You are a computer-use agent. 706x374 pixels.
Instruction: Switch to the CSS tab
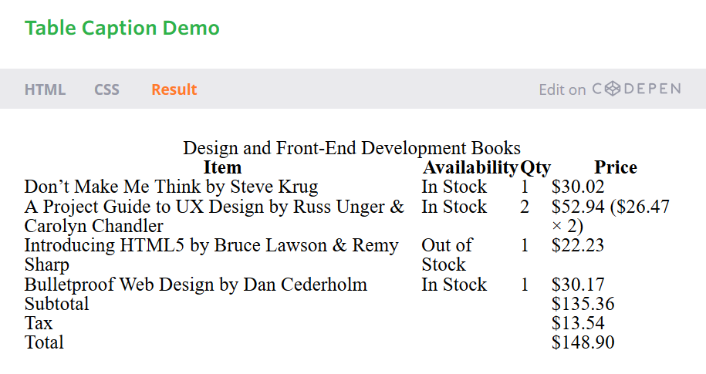pos(106,89)
